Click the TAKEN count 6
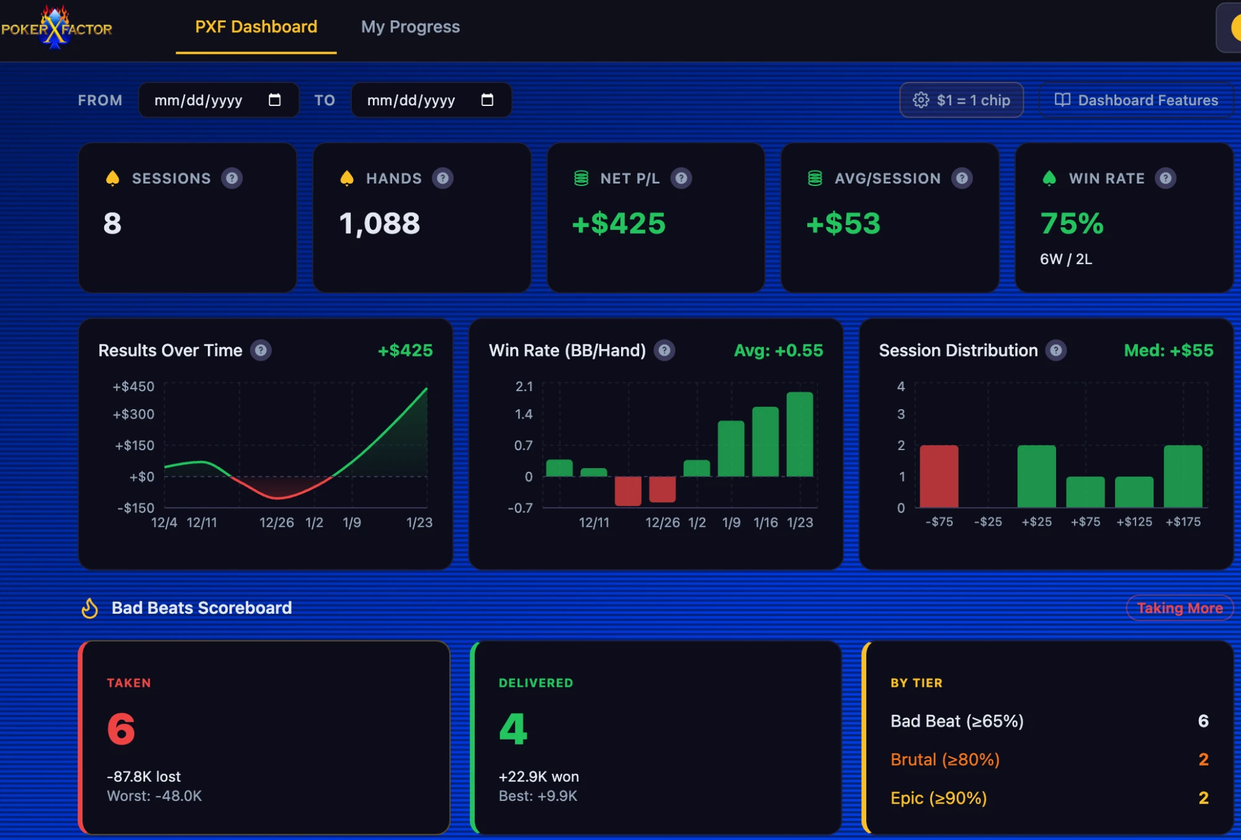The height and width of the screenshot is (840, 1241). 121,728
